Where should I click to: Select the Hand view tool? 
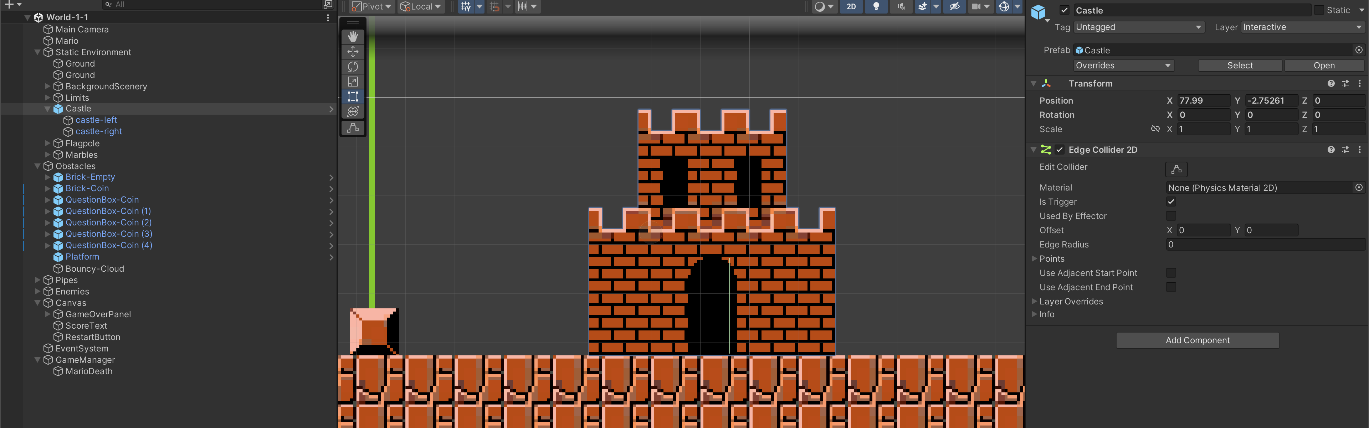(353, 36)
